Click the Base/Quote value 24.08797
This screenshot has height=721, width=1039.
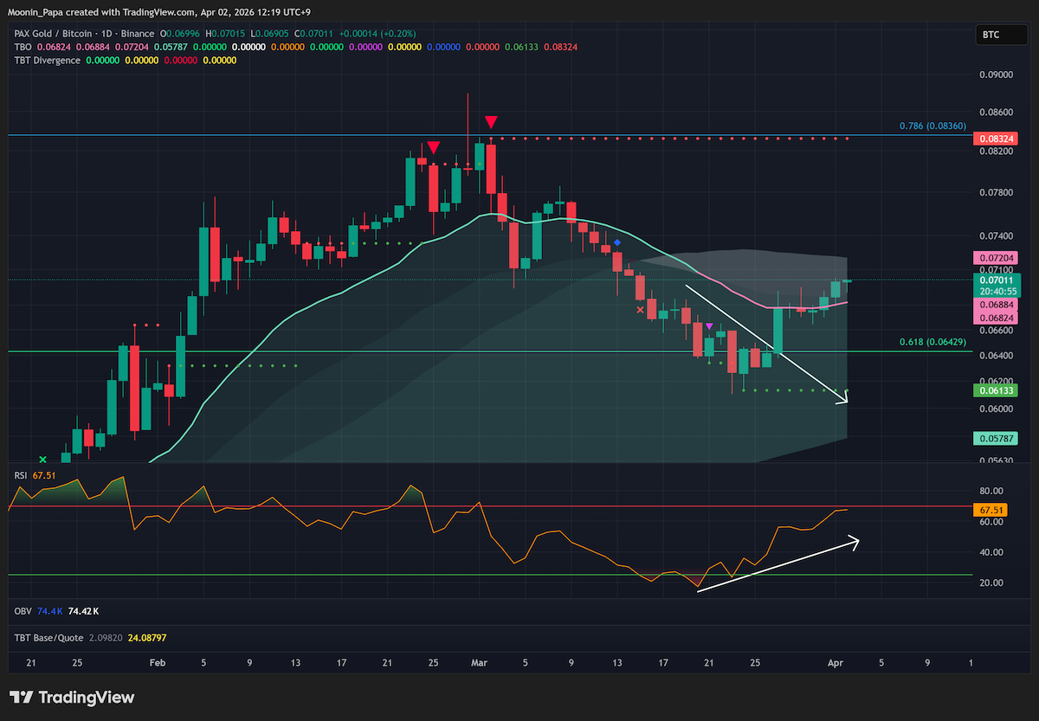(x=146, y=638)
